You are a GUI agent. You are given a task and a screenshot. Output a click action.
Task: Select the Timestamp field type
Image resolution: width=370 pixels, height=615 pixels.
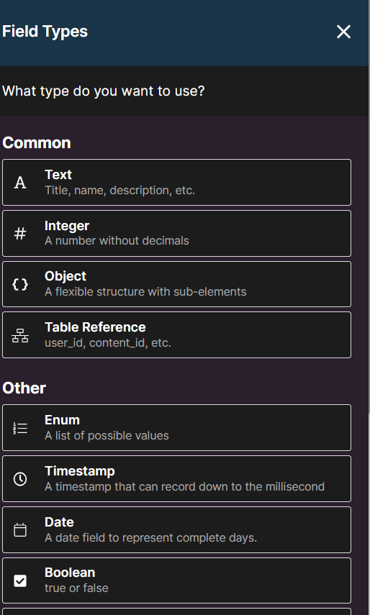pyautogui.click(x=176, y=478)
